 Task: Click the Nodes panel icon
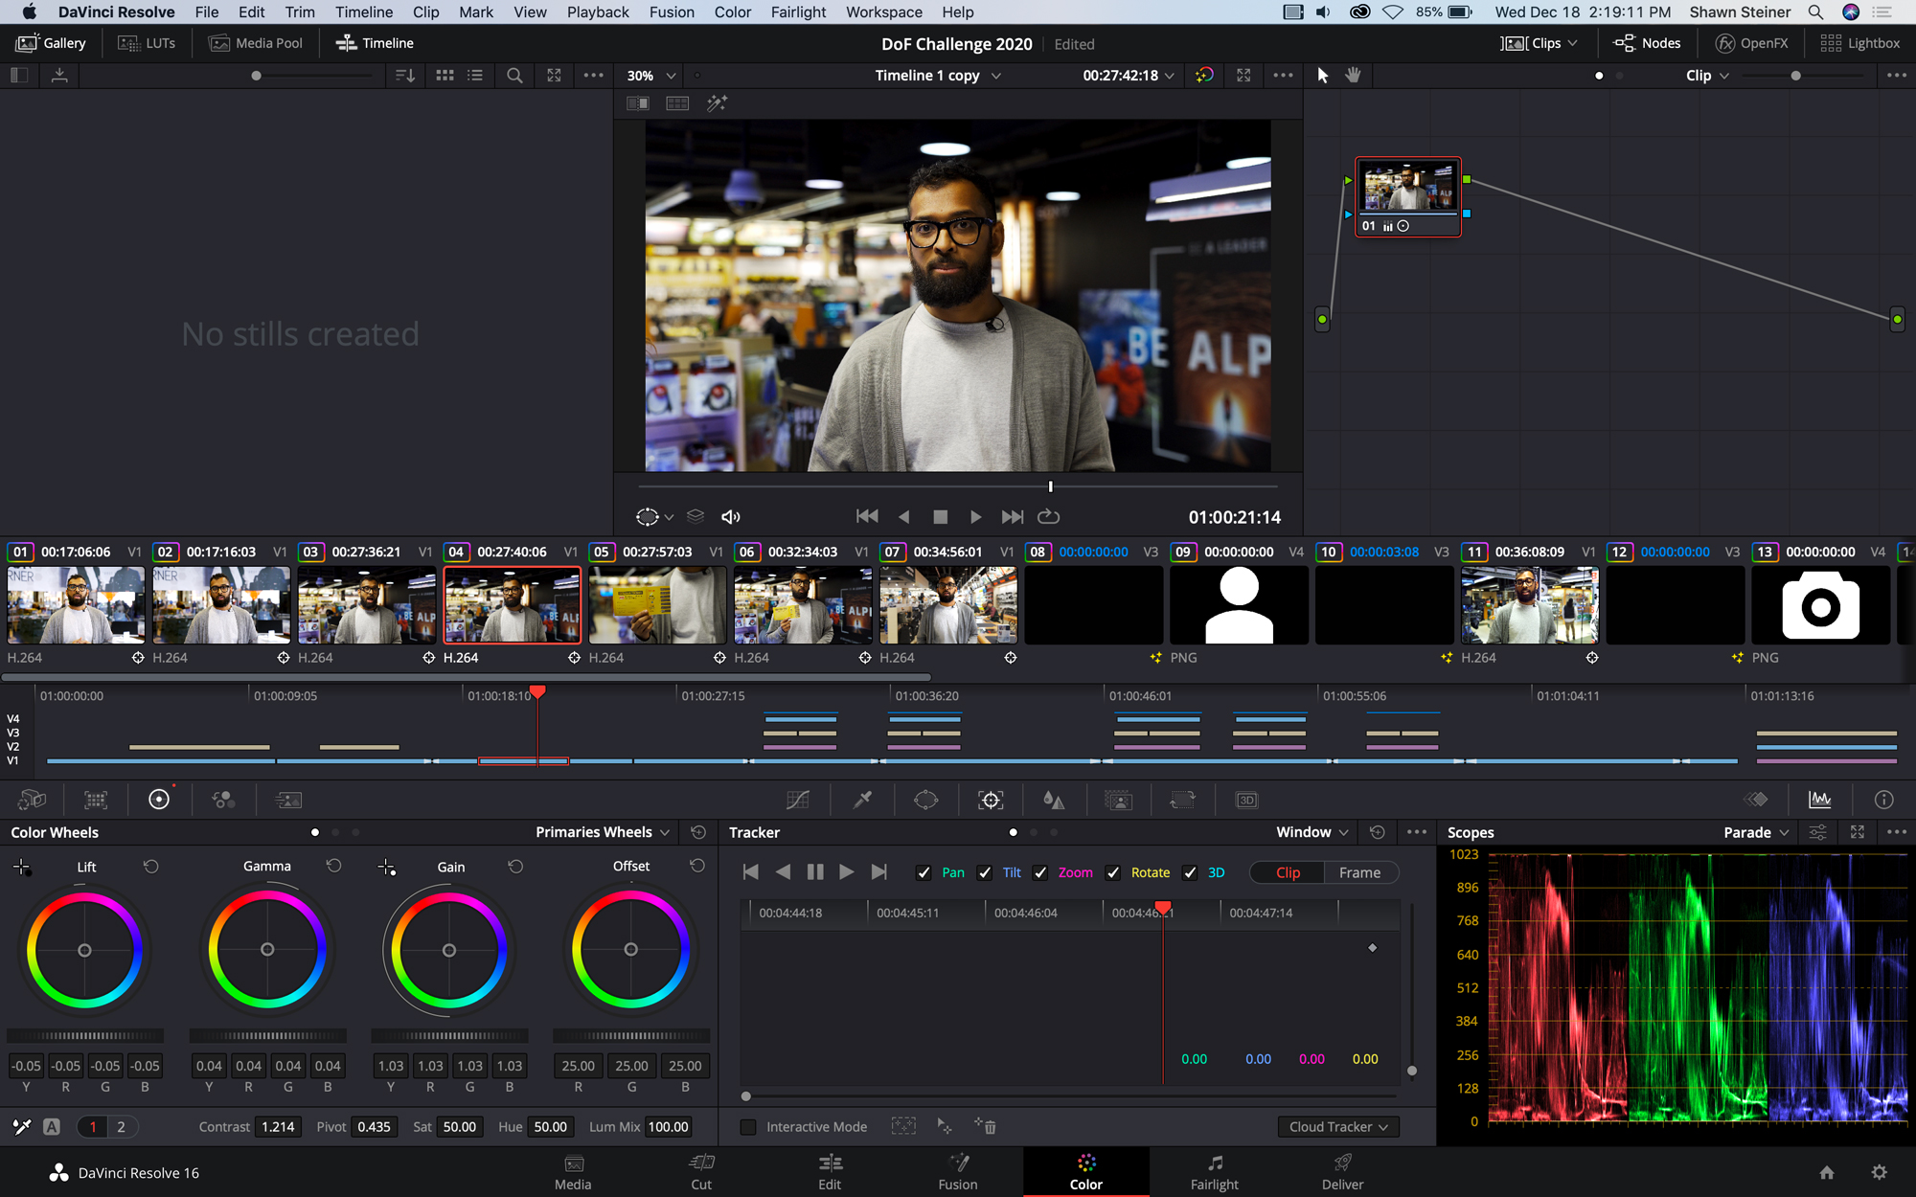[1650, 43]
